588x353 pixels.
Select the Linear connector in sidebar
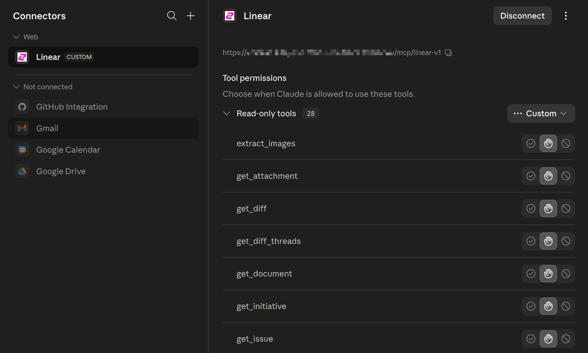[x=103, y=57]
